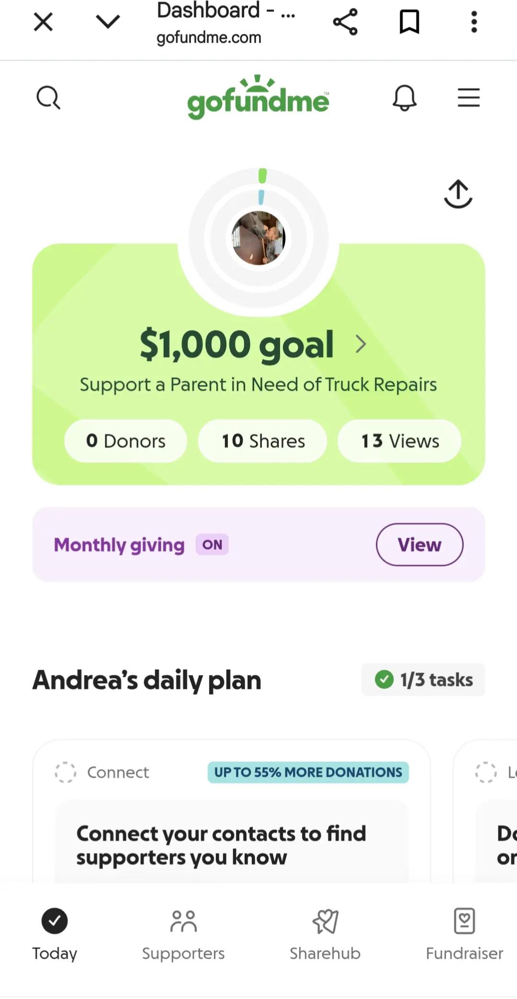This screenshot has width=517, height=999.
Task: Check the Connect task circle
Action: tap(65, 772)
